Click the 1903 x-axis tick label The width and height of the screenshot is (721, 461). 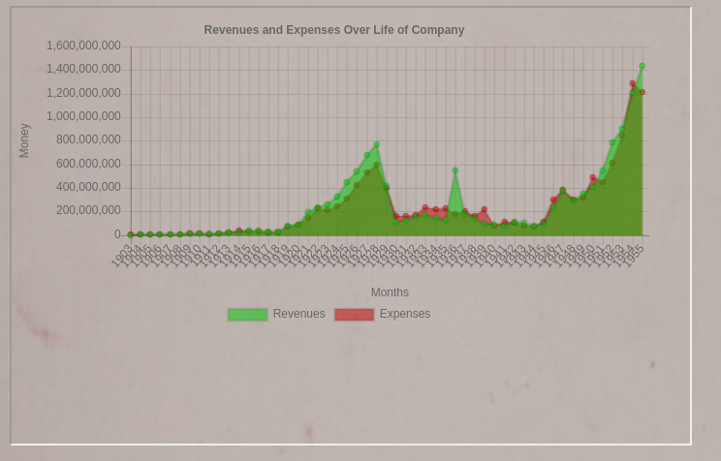pyautogui.click(x=123, y=256)
